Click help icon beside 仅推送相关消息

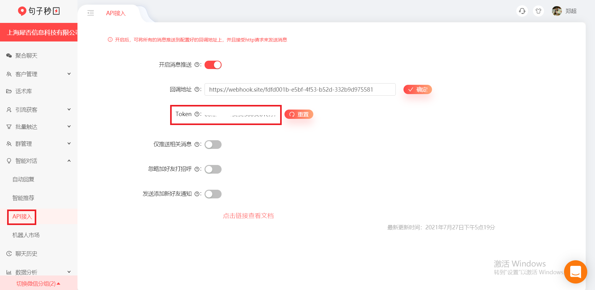(x=197, y=144)
